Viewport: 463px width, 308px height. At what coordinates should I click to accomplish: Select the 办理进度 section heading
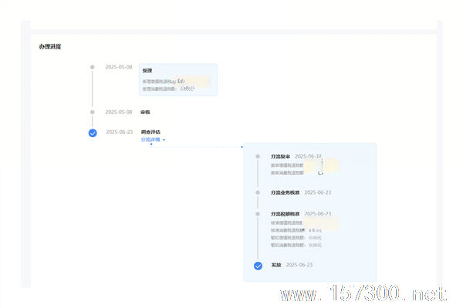(x=50, y=46)
